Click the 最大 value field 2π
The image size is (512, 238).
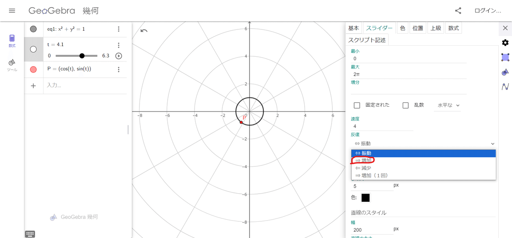[408, 74]
